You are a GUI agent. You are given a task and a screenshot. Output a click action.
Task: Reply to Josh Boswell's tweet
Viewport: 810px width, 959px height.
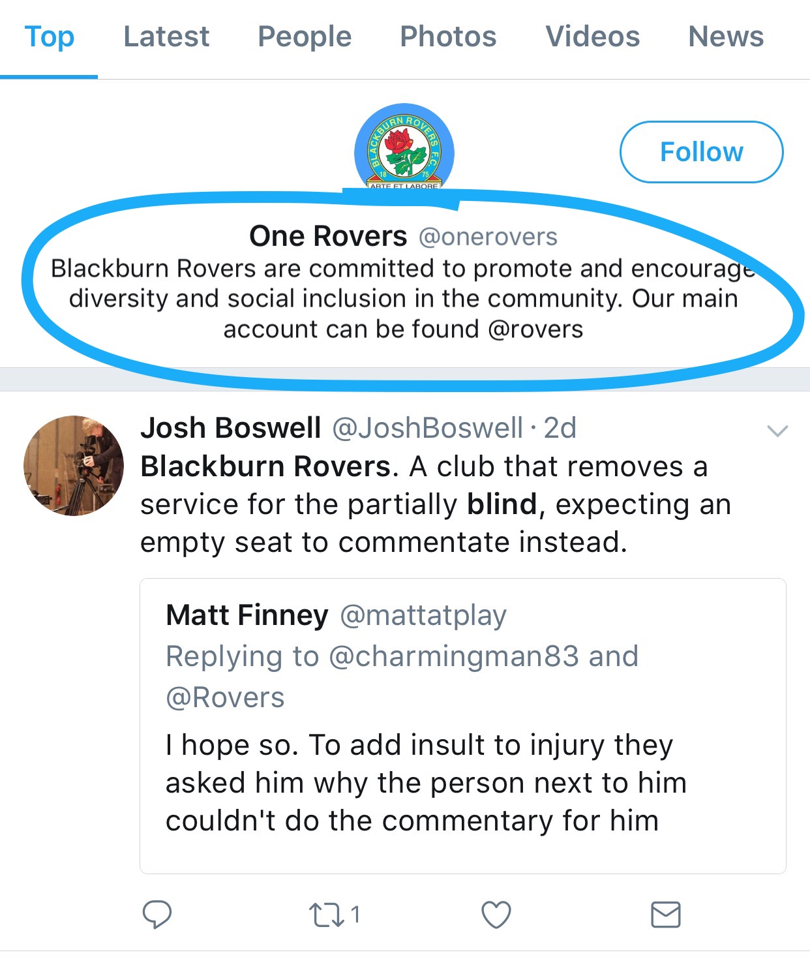click(157, 914)
